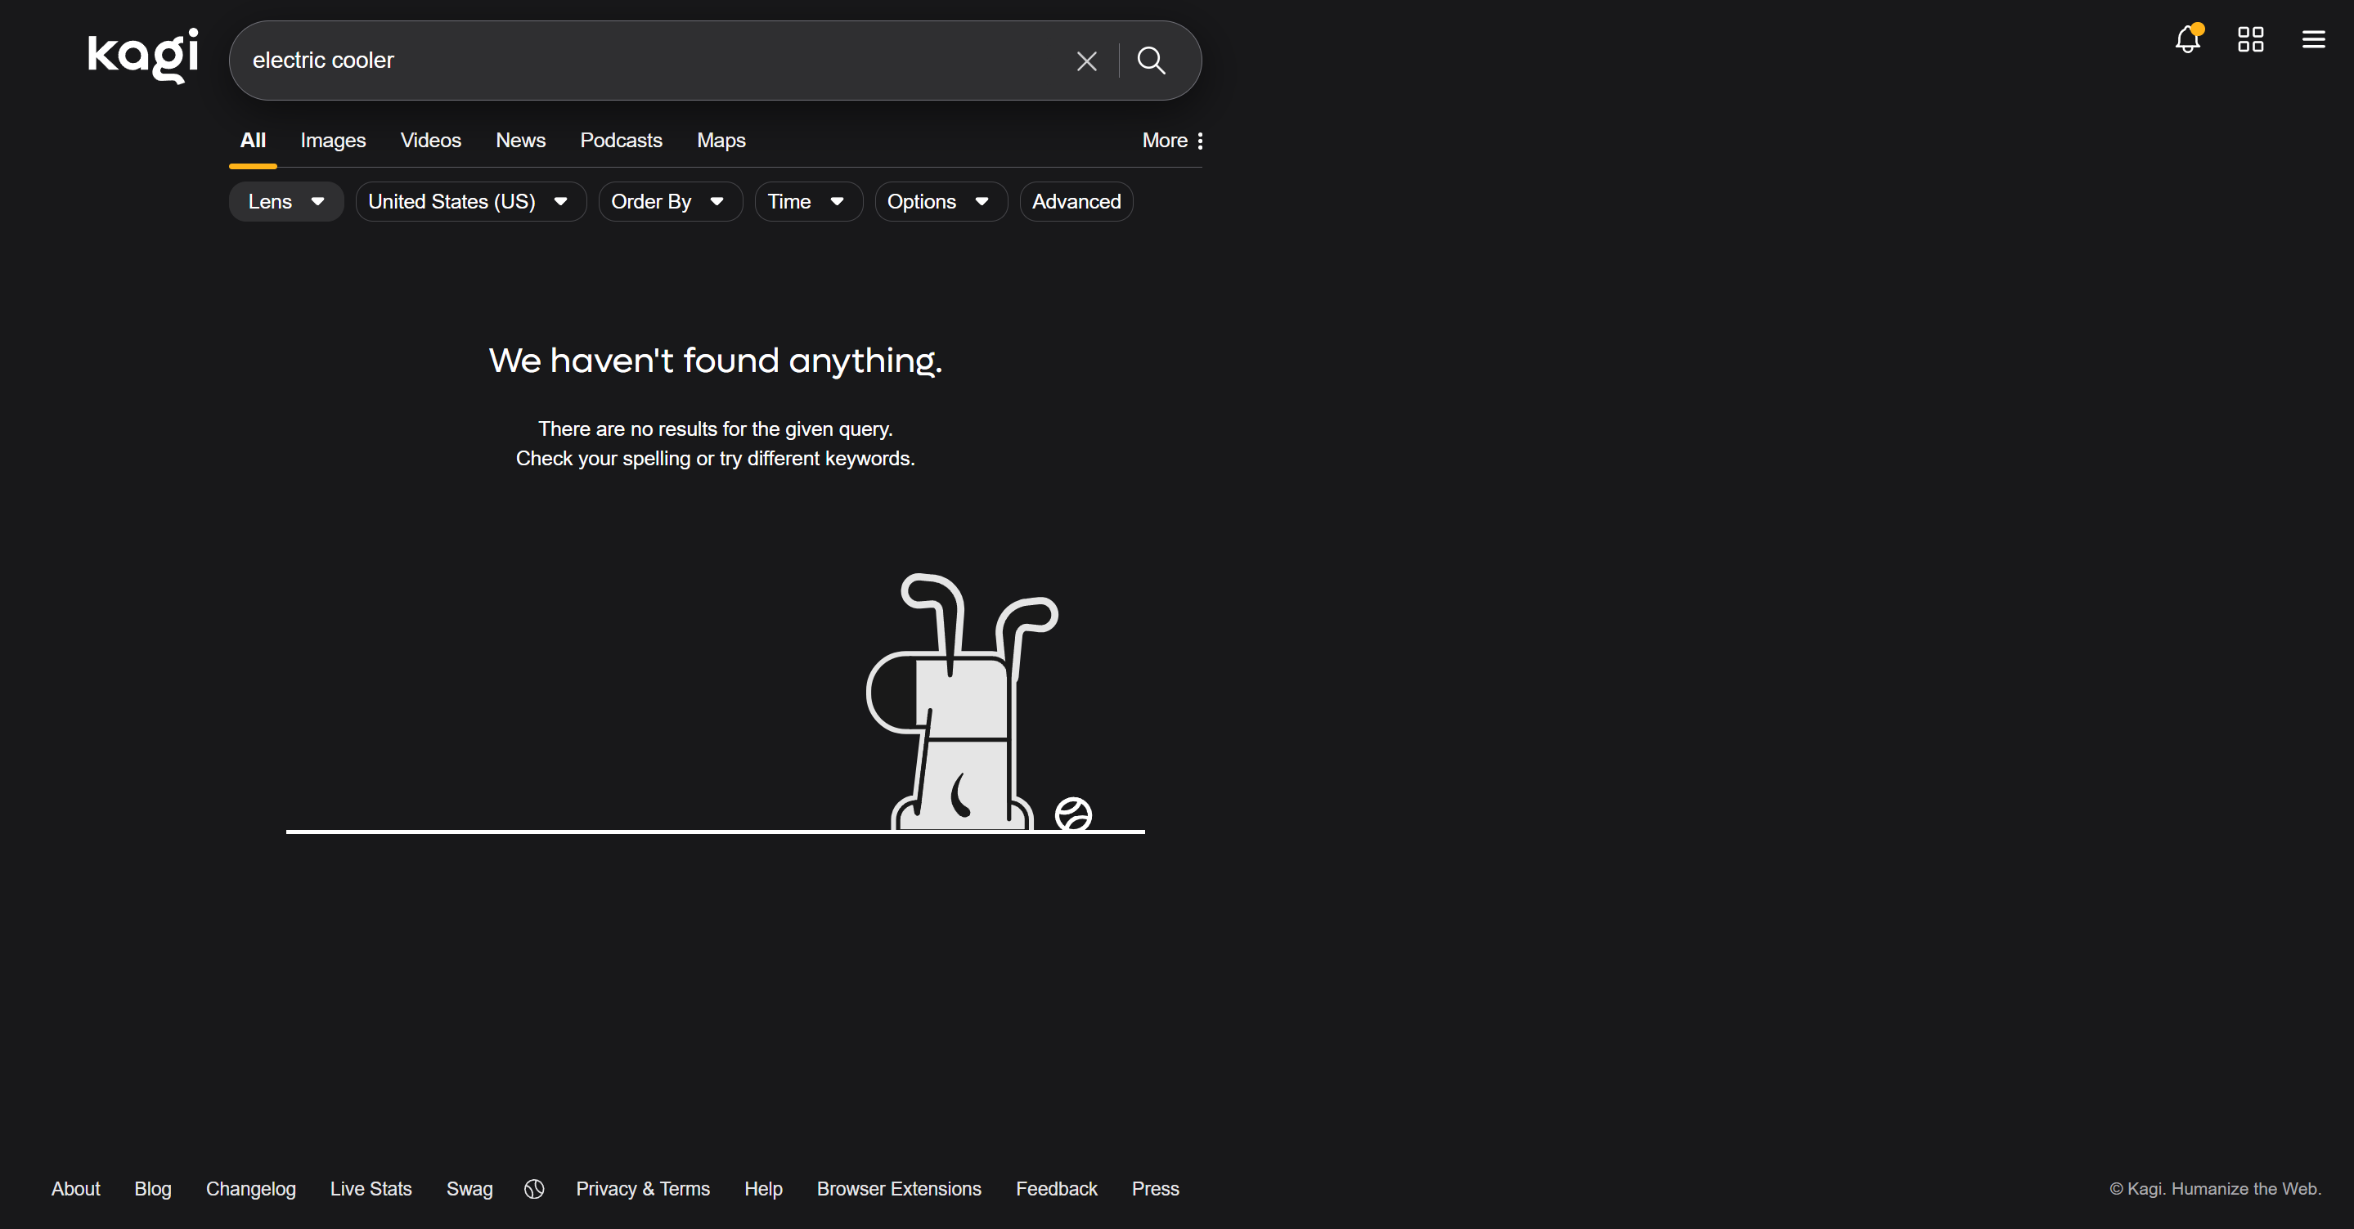The height and width of the screenshot is (1229, 2354).
Task: Click the magnifying glass search icon
Action: 1151,61
